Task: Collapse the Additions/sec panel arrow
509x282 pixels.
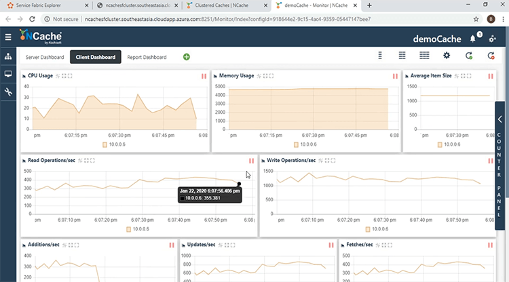Action: click(24, 245)
